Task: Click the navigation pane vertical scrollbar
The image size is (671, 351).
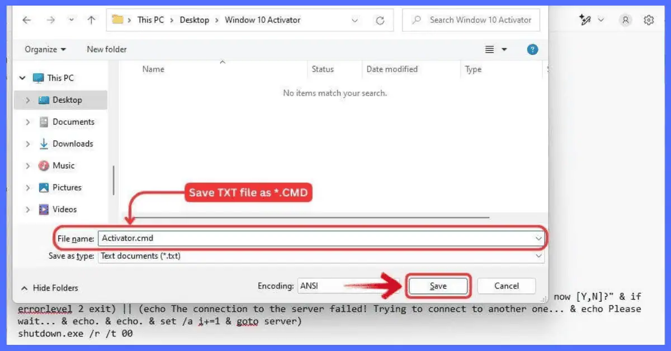Action: (114, 179)
